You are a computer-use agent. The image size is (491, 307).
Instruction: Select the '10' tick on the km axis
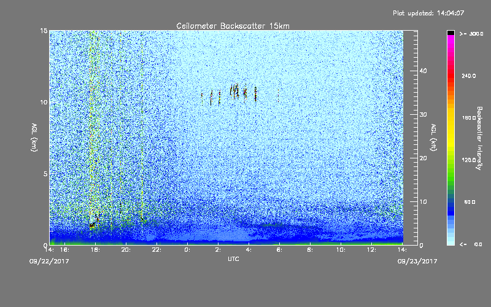point(44,102)
